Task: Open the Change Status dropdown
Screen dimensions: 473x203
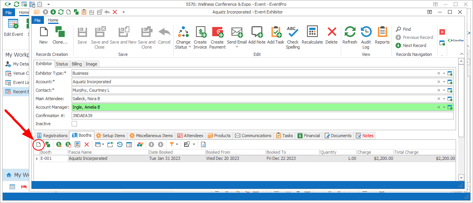Action: (x=183, y=37)
